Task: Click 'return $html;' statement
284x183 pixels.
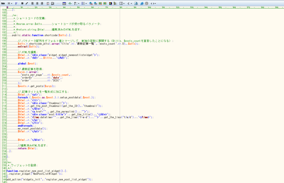Action: coord(27,148)
